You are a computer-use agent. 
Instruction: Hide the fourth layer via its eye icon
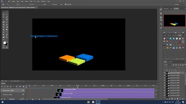(164, 80)
